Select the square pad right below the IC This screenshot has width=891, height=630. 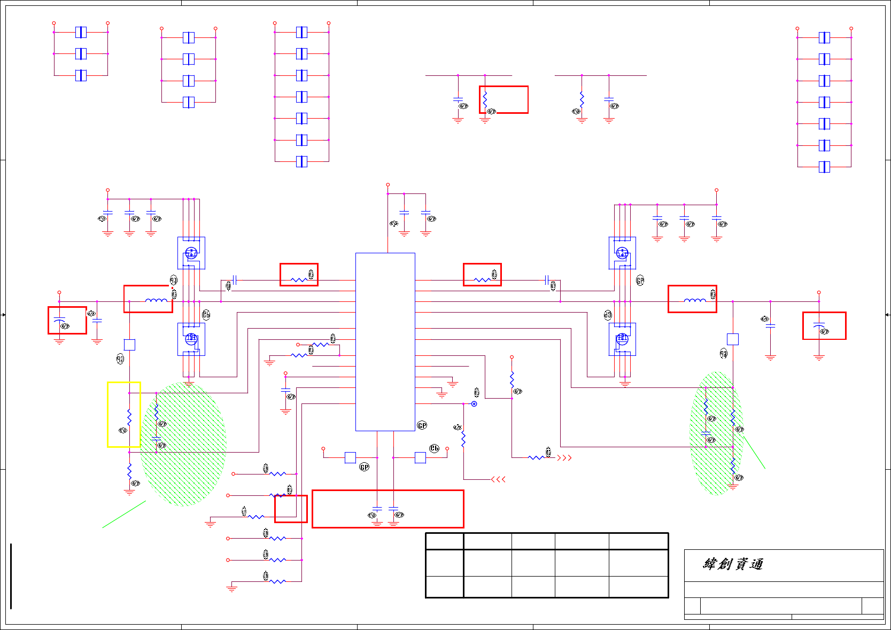click(421, 458)
